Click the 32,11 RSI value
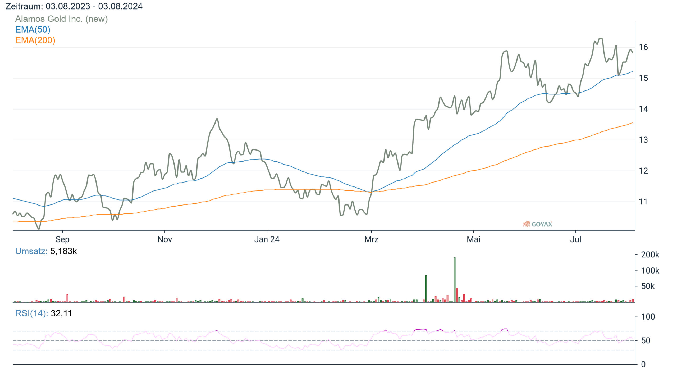The height and width of the screenshot is (387, 677). tap(61, 313)
